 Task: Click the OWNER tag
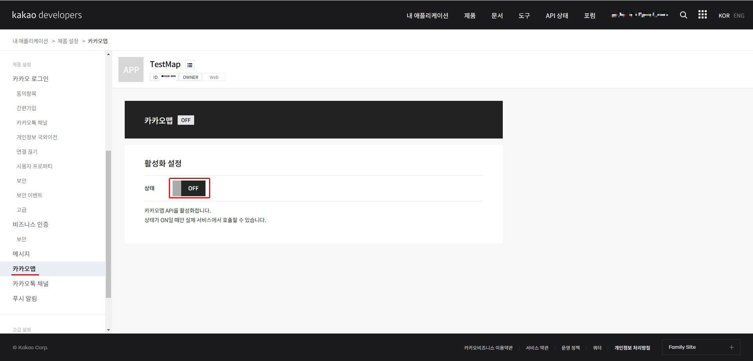coord(191,77)
